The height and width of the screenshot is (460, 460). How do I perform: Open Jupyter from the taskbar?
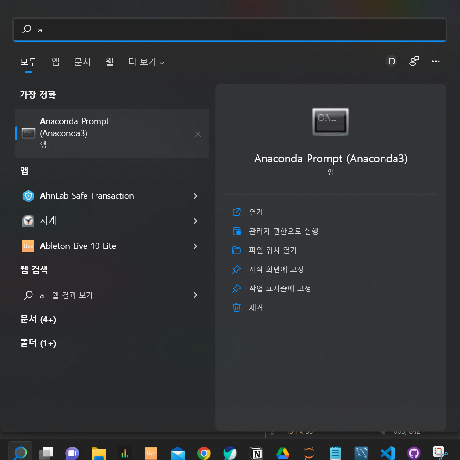coord(309,453)
